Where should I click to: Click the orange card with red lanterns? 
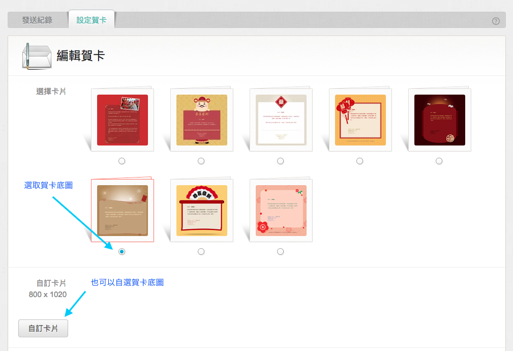(360, 120)
